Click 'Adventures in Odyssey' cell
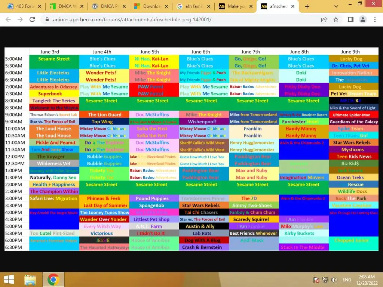Screen dimensions: 383x287 click(54, 87)
